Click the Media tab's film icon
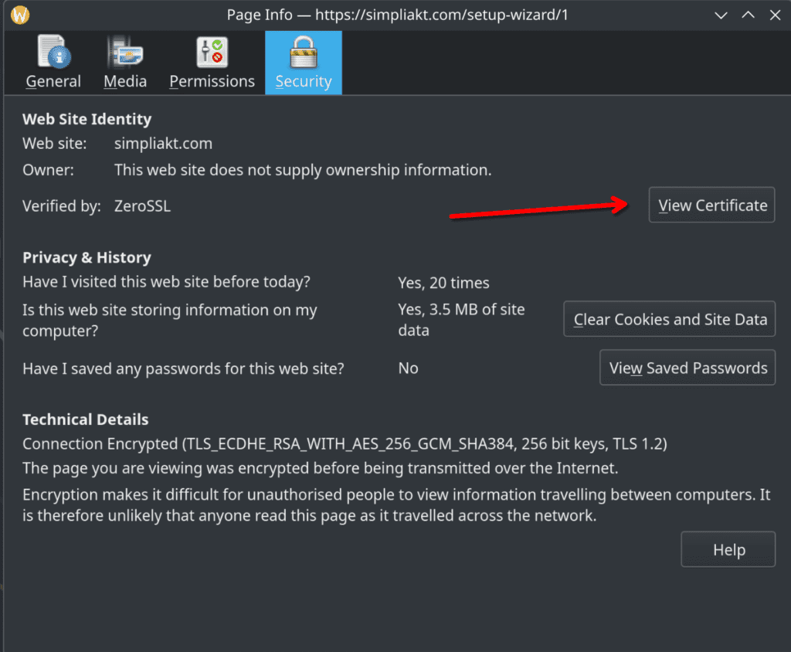Viewport: 791px width, 652px height. pyautogui.click(x=124, y=53)
